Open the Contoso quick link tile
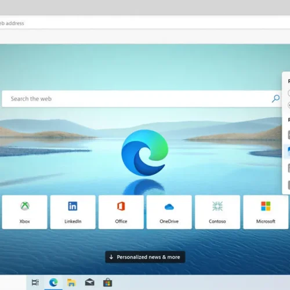This screenshot has width=290, height=290. coord(217,212)
